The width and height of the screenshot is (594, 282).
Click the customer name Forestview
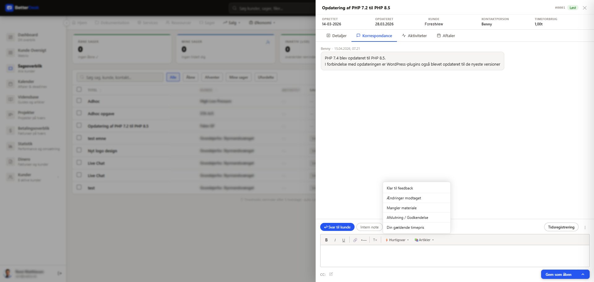pos(433,24)
